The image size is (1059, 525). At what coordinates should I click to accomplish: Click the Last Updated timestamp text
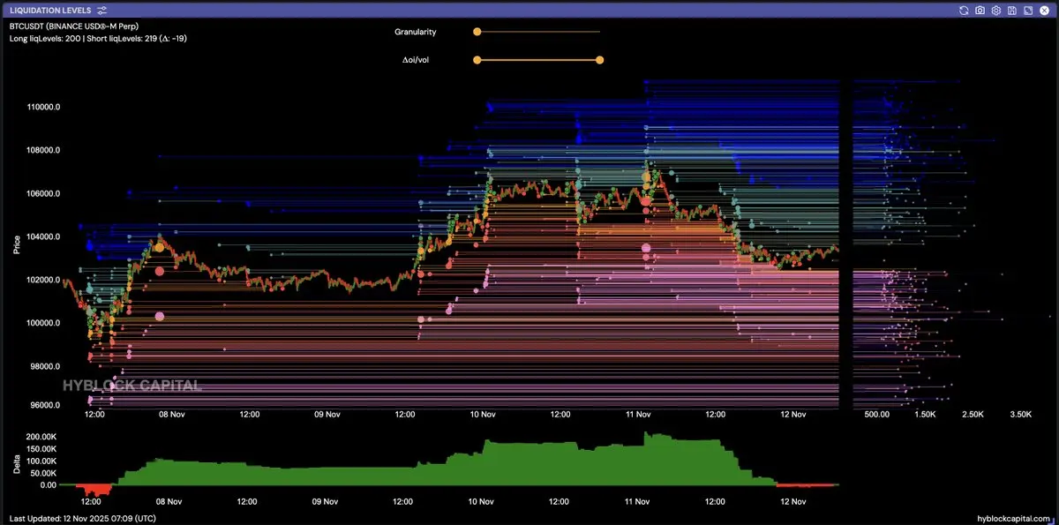coord(84,518)
